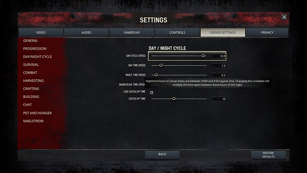Screen dimensions: 307x173
Task: Click the Day Cycle Speed value field
Action: 218,56
